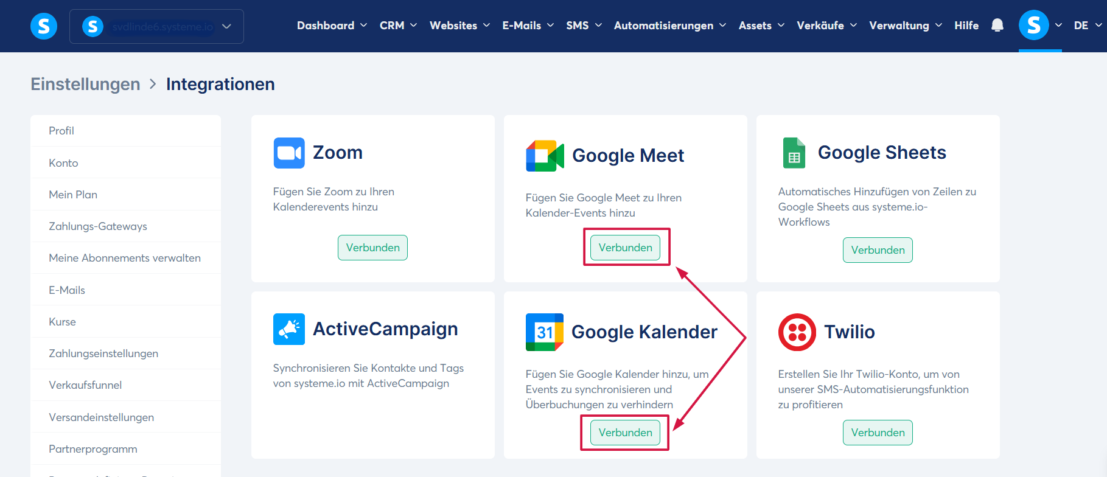Open the notifications bell icon
The image size is (1107, 477).
point(997,26)
